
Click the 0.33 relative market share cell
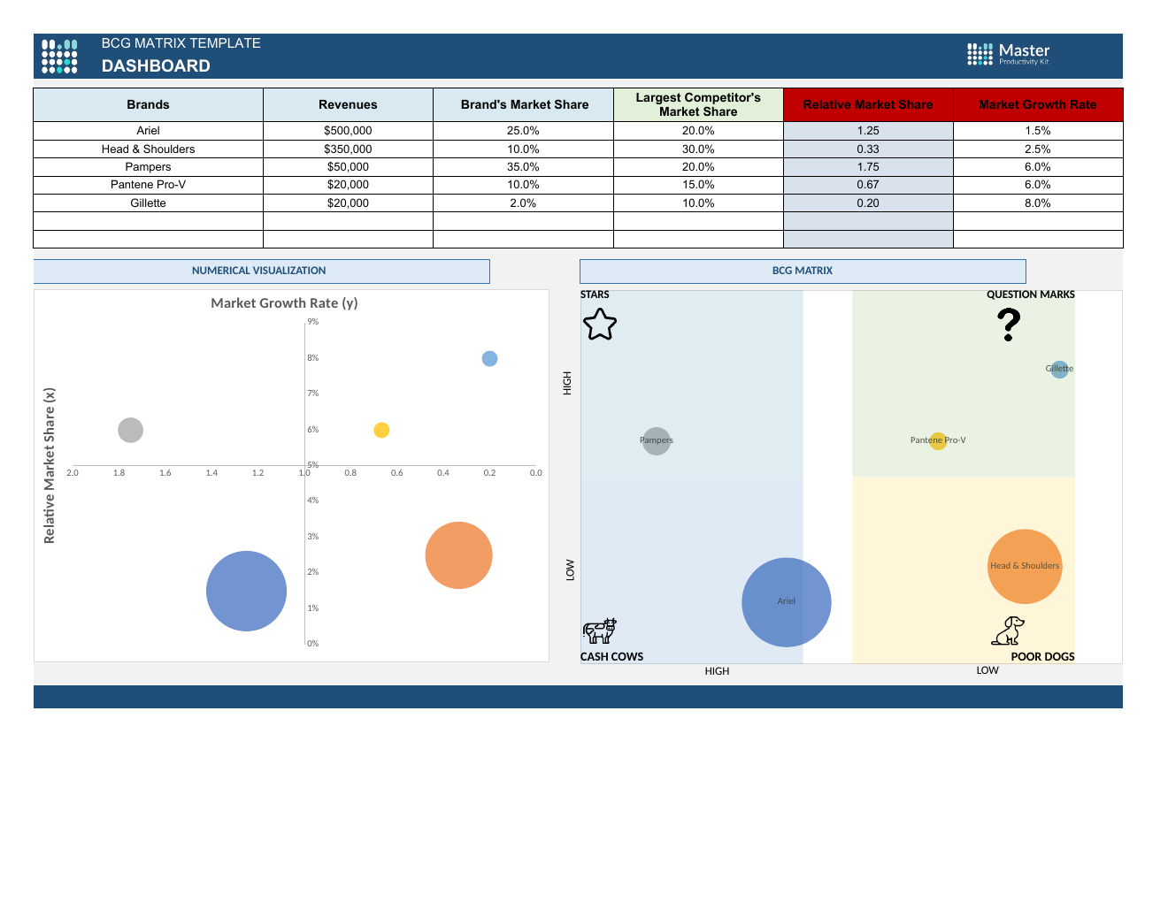pyautogui.click(x=868, y=149)
